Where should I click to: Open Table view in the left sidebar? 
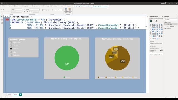pyautogui.click(x=2, y=20)
